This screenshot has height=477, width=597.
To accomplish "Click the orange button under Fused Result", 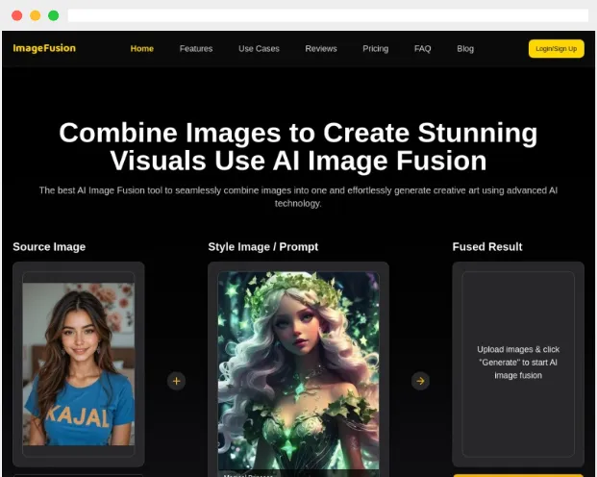I will tap(518, 474).
